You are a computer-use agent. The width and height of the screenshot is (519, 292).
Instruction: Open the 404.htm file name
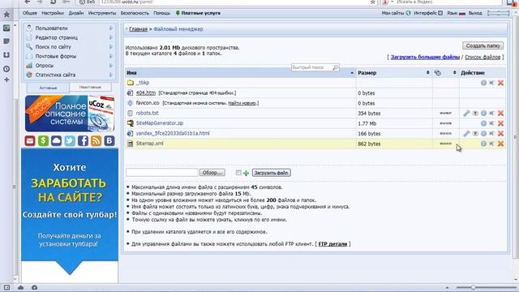point(146,93)
